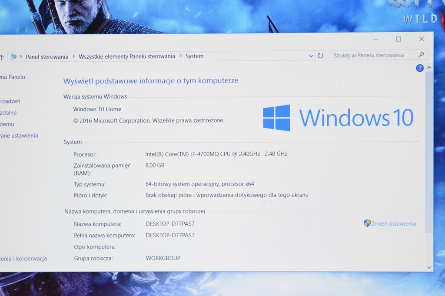Click the RAM value '8,00 GB'
This screenshot has height=296, width=445.
155,166
